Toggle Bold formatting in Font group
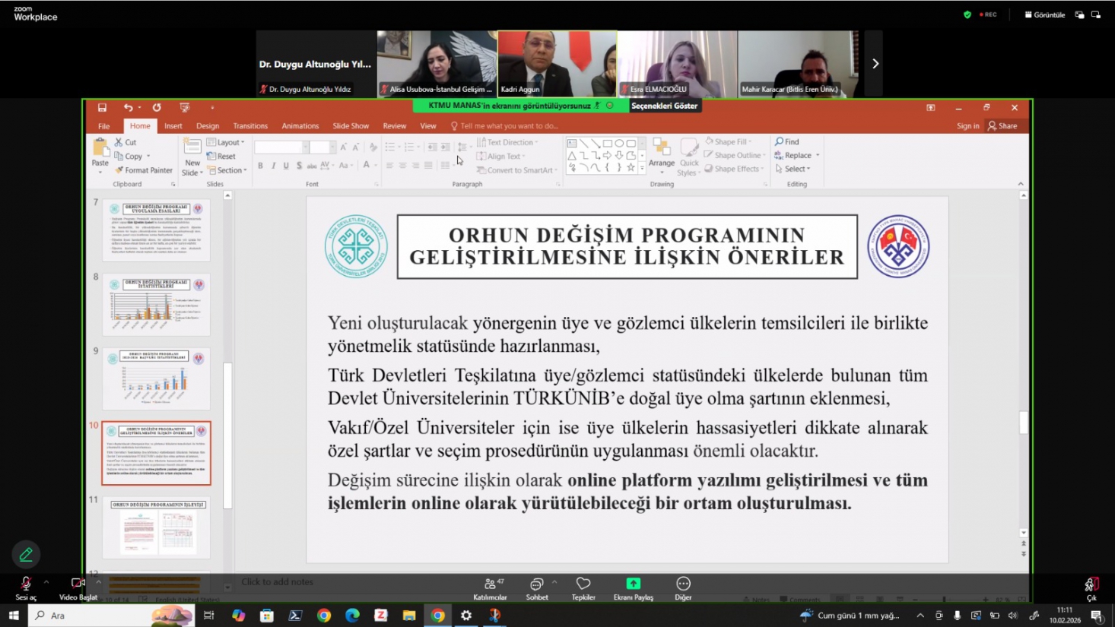 [x=260, y=166]
